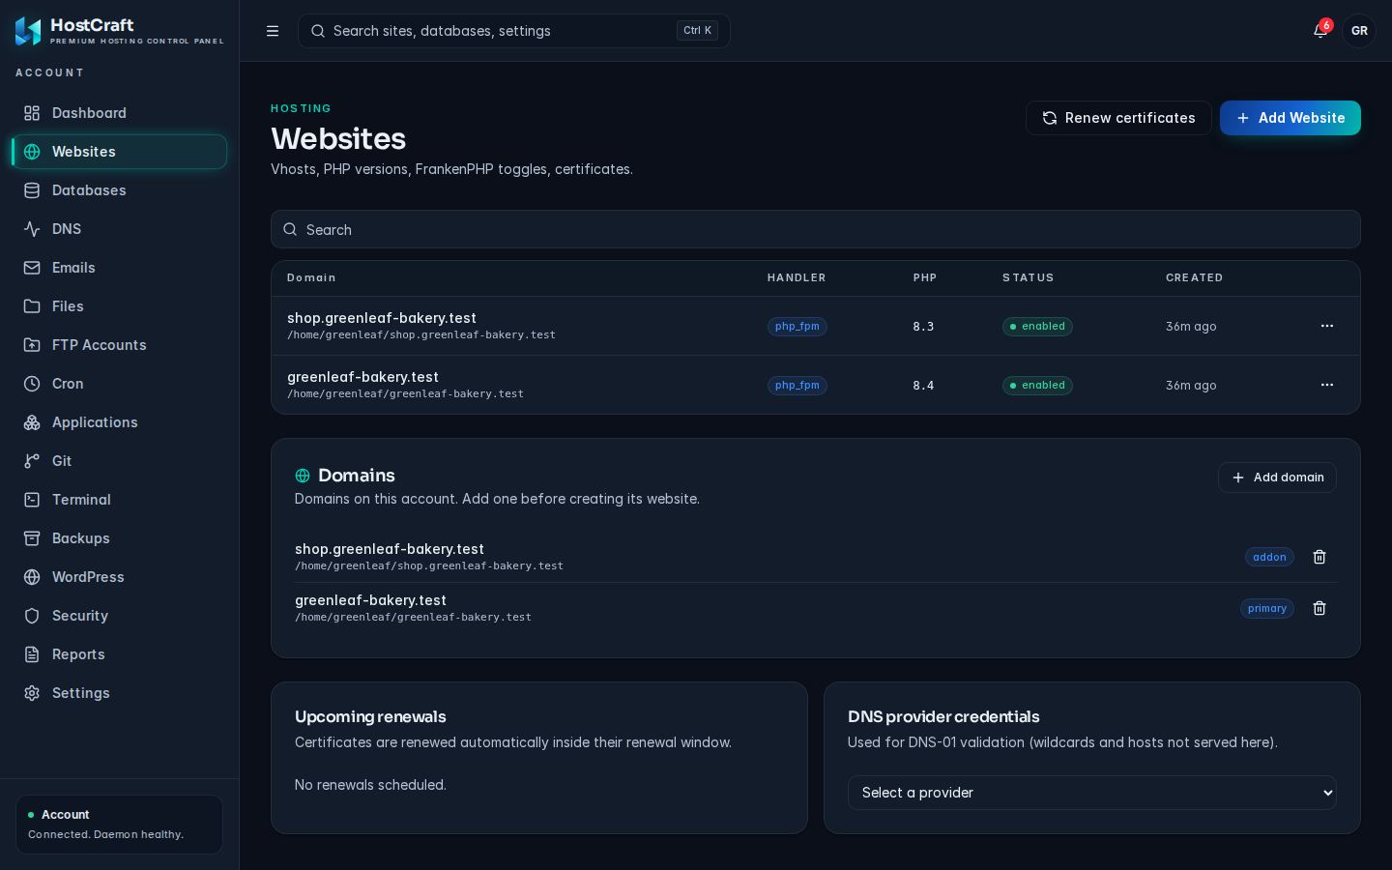
Task: Click the HostCraft logo
Action: click(119, 31)
